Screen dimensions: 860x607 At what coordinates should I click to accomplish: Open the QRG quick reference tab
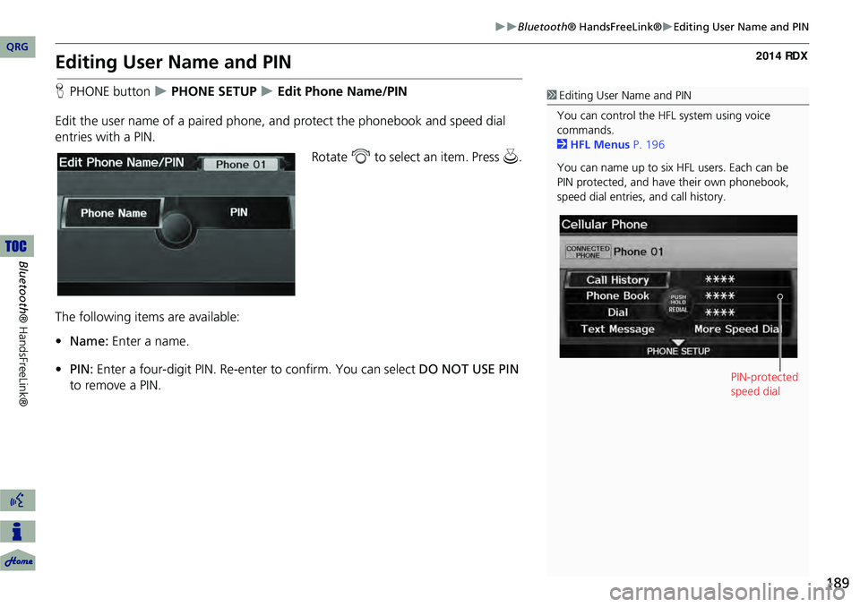[18, 47]
